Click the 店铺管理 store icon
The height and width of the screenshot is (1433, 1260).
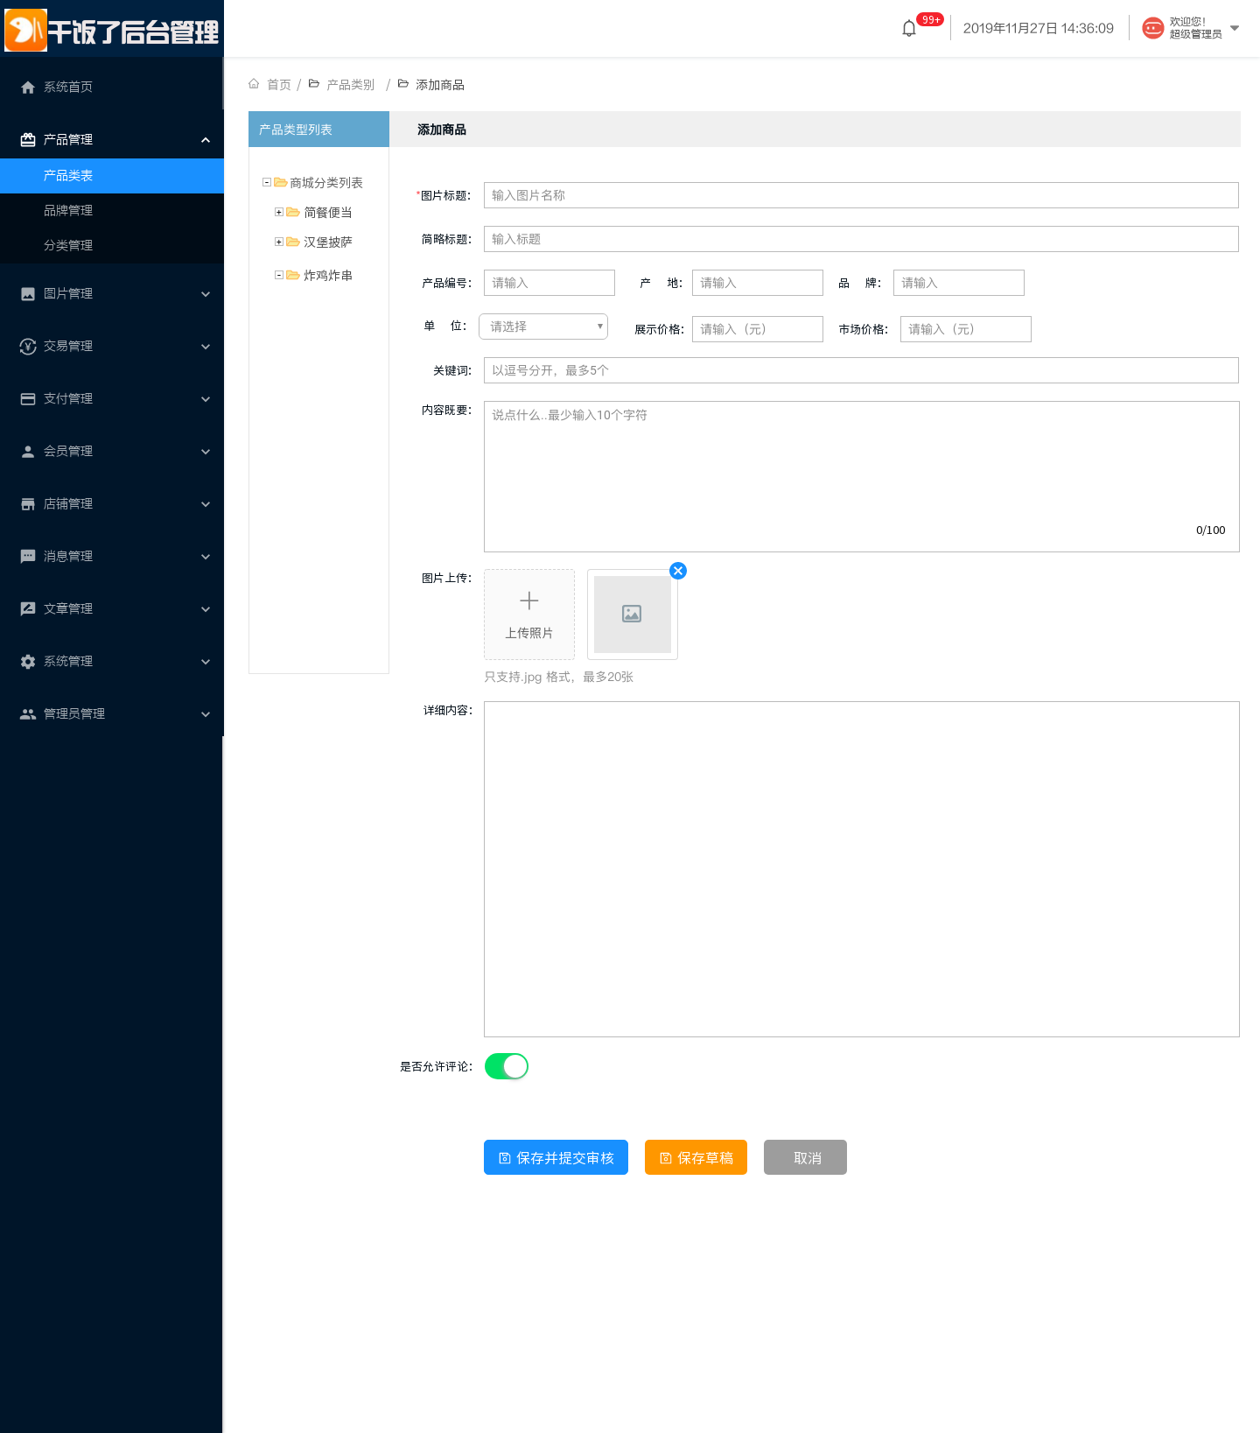tap(28, 503)
